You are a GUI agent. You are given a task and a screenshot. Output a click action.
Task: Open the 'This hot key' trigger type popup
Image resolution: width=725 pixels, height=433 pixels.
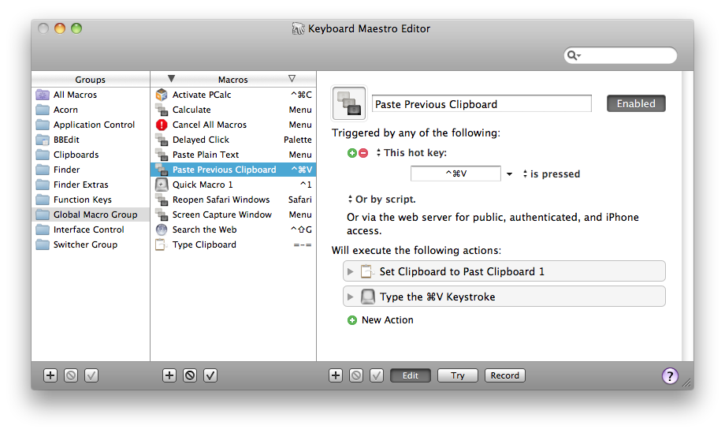coord(378,152)
